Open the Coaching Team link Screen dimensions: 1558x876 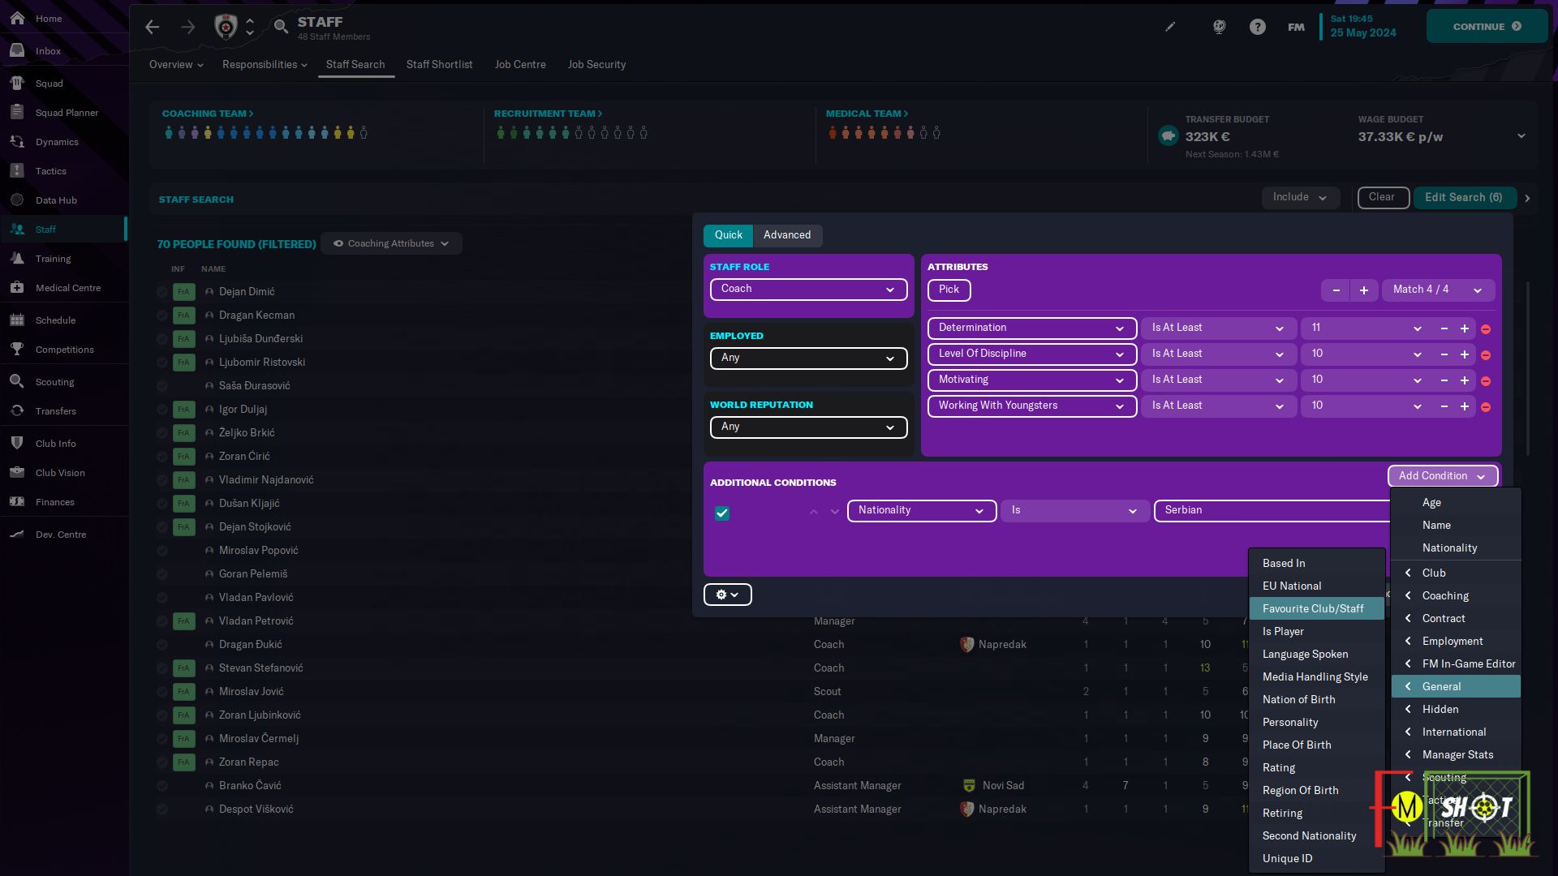click(x=208, y=114)
